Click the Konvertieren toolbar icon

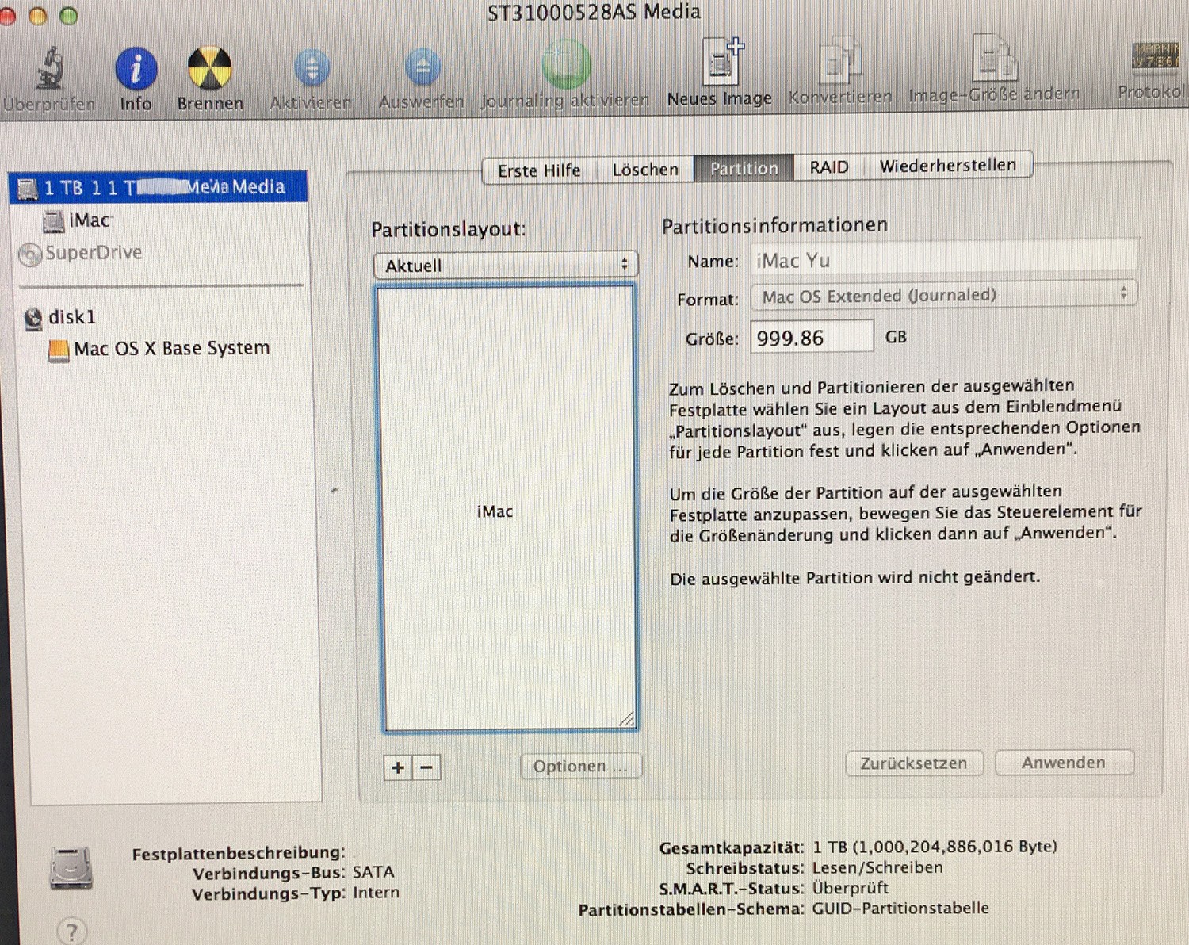[x=840, y=60]
